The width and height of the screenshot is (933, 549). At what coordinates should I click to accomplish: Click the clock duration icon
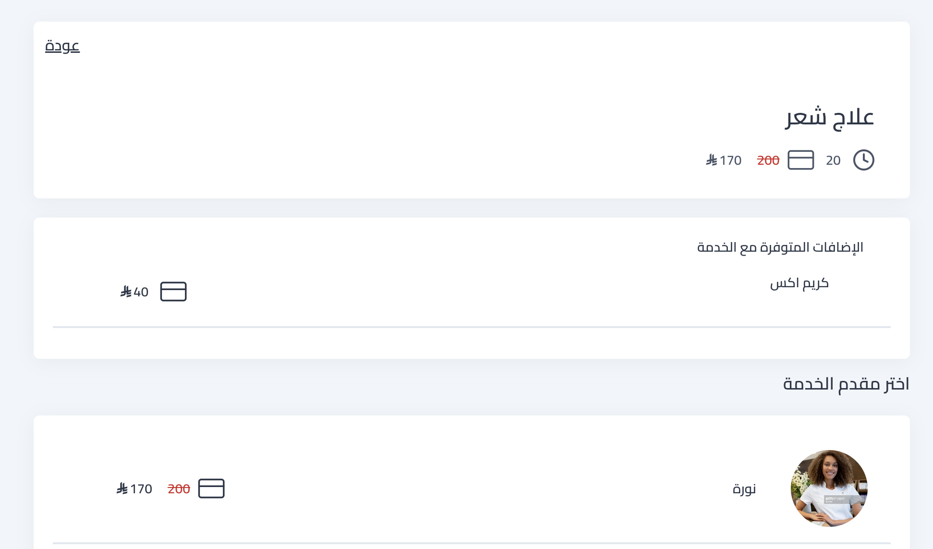863,160
